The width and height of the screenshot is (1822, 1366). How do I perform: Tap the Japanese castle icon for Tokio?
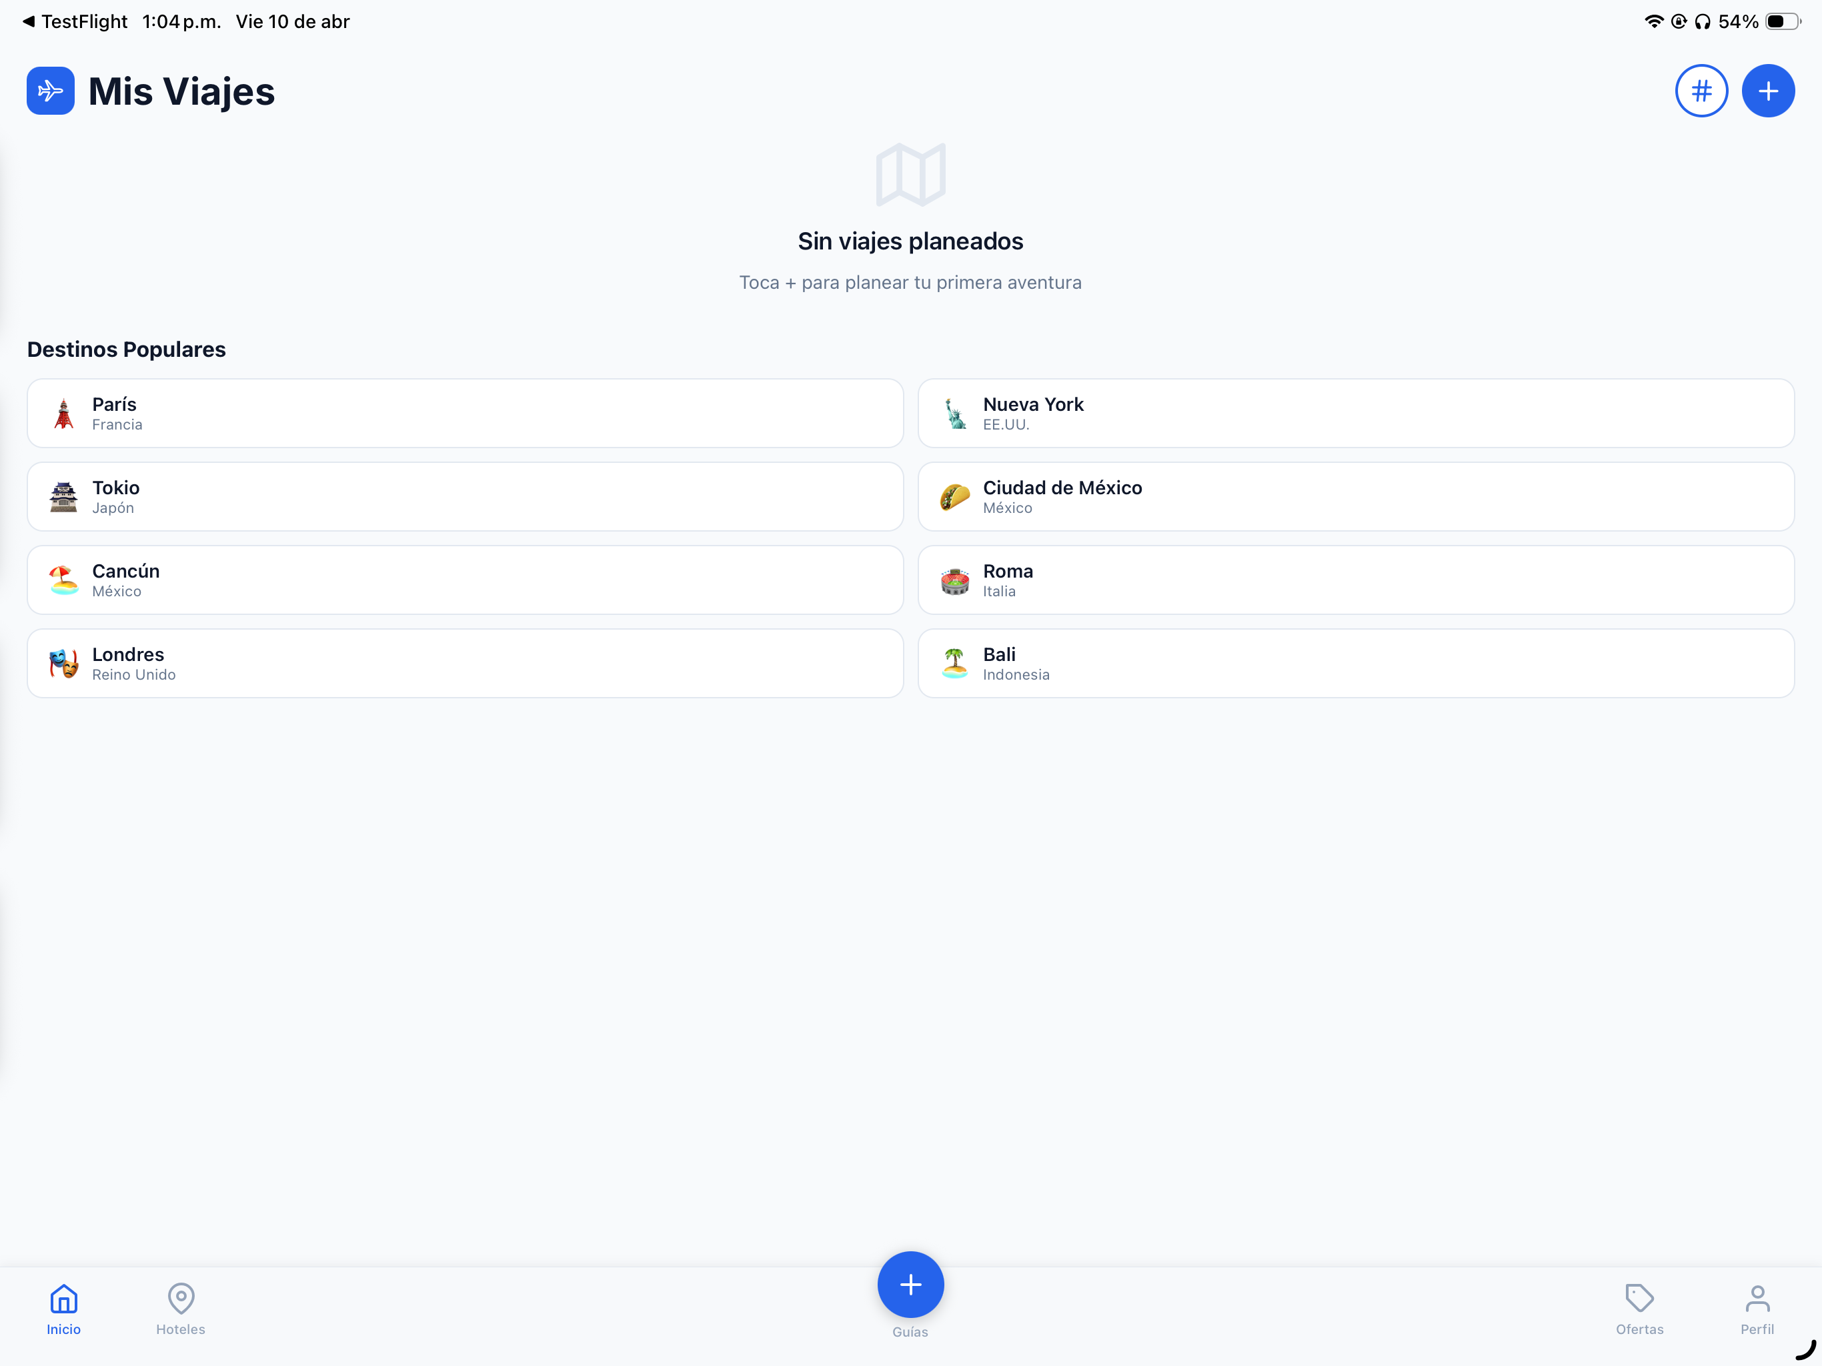(63, 497)
